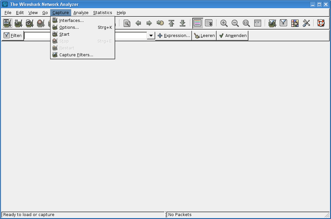Choose Options... in the Capture menu
The image size is (331, 219).
pos(83,27)
